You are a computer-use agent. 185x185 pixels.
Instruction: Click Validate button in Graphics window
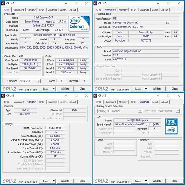click(x=157, y=181)
